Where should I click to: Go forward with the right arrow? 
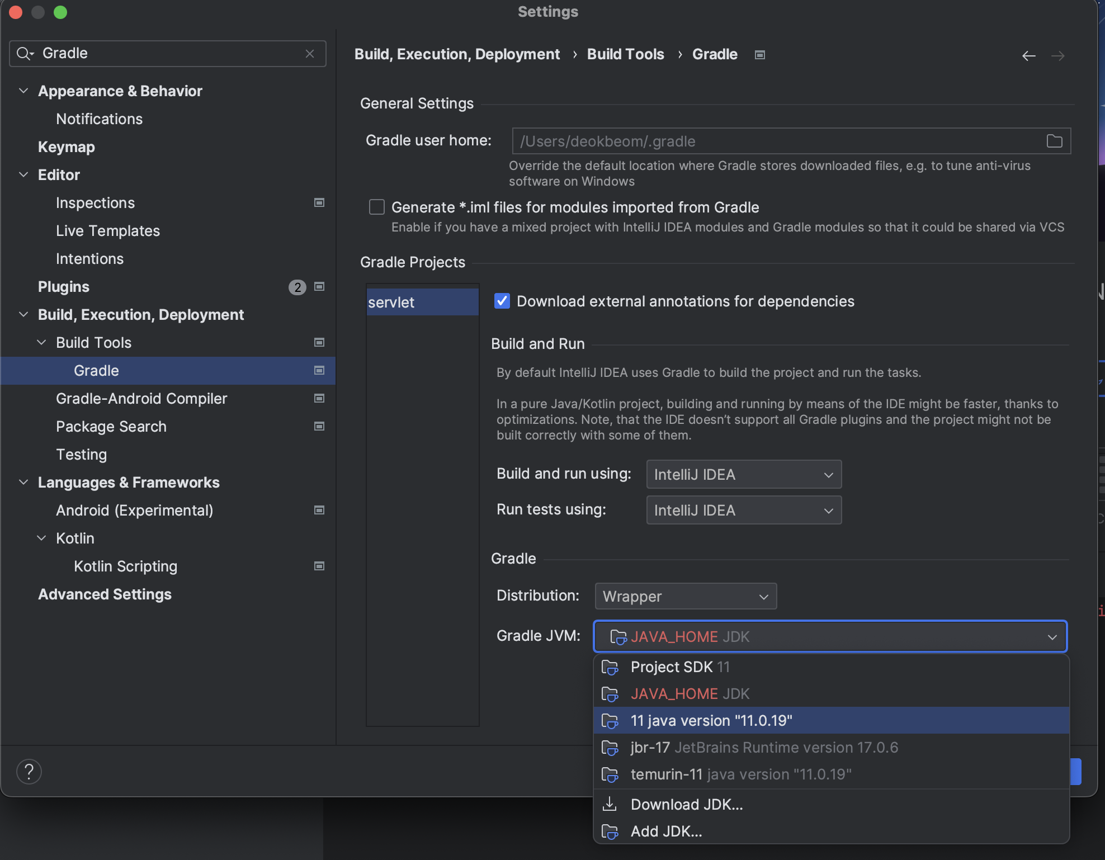[1057, 56]
